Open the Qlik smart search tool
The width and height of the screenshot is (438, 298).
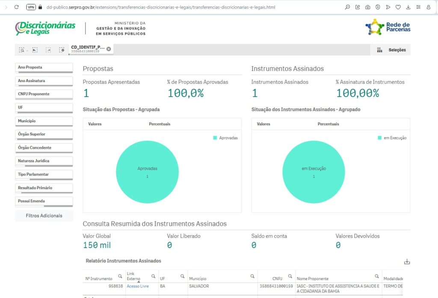tap(21, 50)
